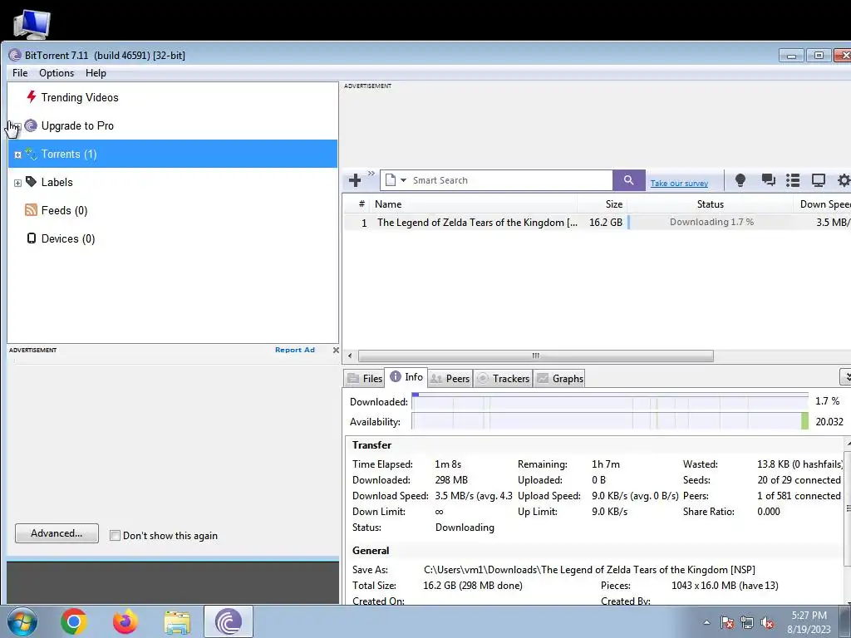Sort by the Name column header

pyautogui.click(x=473, y=204)
